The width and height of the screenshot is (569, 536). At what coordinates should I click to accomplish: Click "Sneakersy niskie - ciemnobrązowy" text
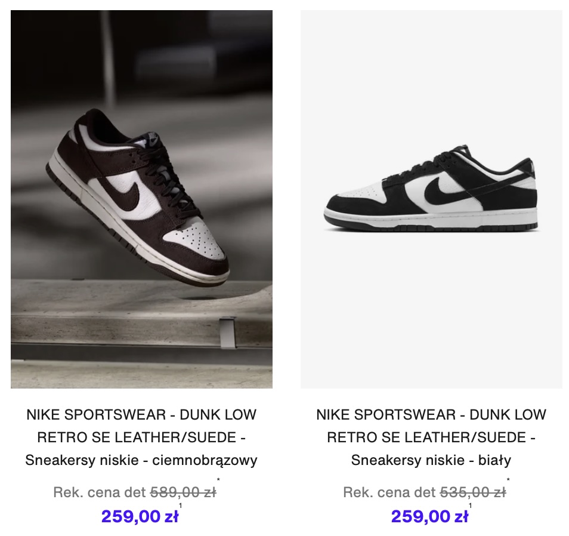(x=141, y=460)
